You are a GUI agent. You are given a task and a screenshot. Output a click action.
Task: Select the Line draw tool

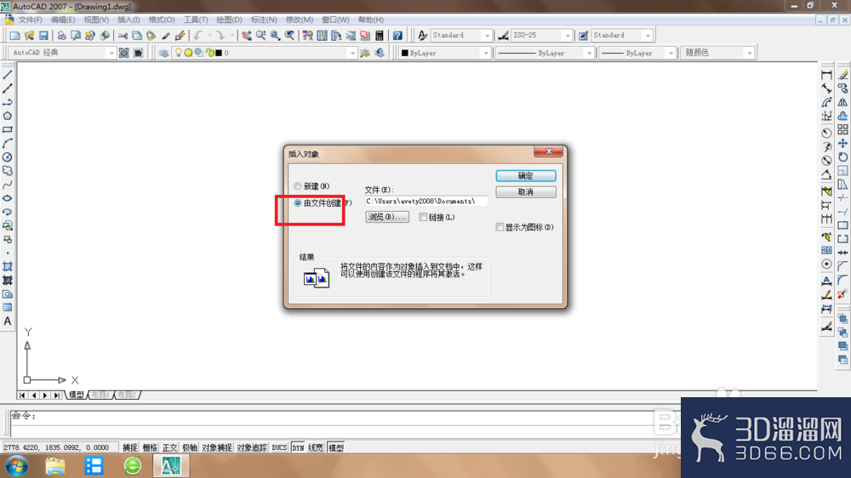pyautogui.click(x=8, y=75)
